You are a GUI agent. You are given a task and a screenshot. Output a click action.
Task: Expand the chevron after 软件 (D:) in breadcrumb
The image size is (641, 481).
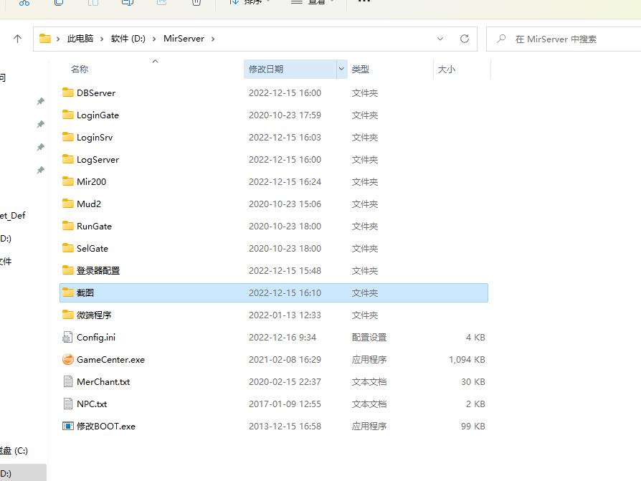[x=154, y=39]
